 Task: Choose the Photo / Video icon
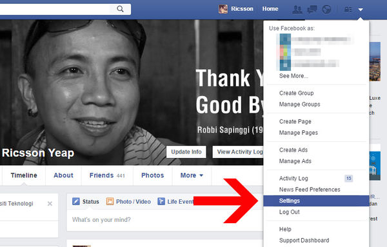tap(110, 201)
